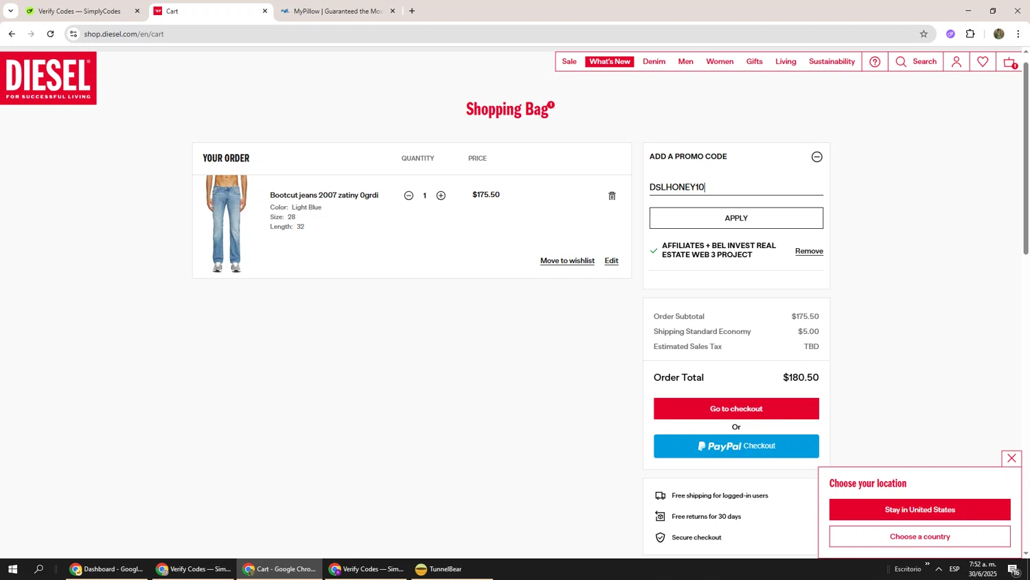This screenshot has height=580, width=1030.
Task: Open the Windows Start menu
Action: tap(12, 569)
